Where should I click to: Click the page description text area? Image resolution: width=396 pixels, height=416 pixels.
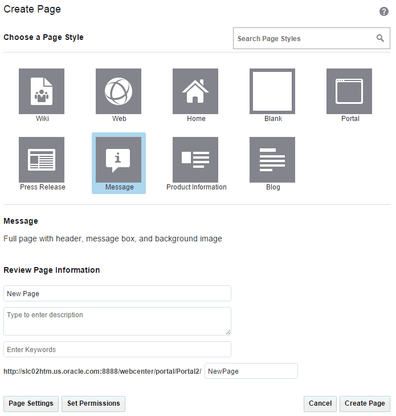pyautogui.click(x=117, y=321)
